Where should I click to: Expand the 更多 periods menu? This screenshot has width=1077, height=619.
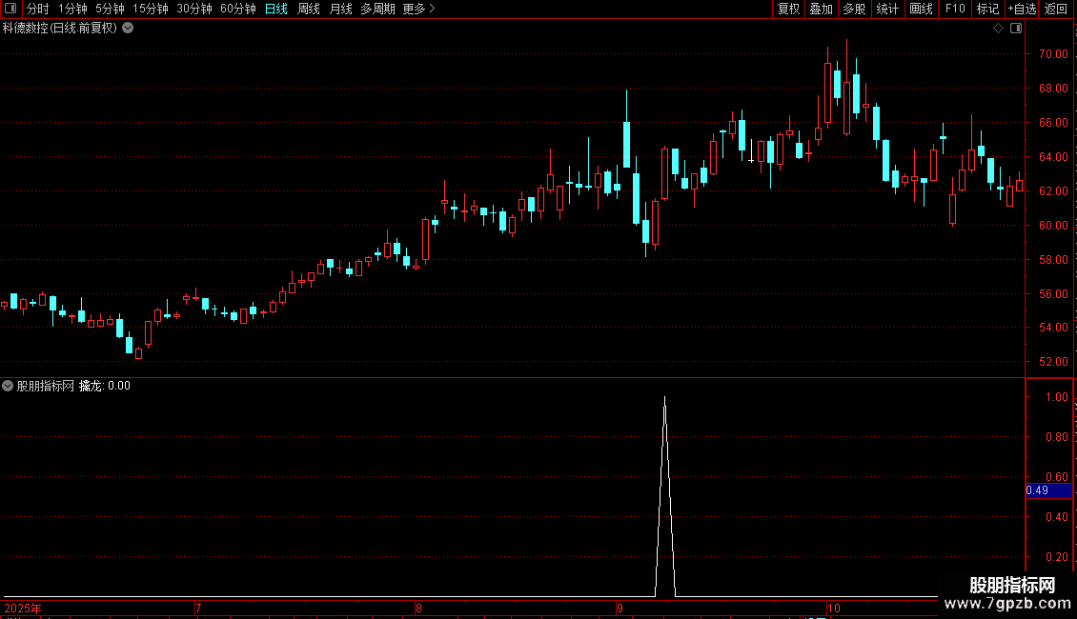[418, 9]
